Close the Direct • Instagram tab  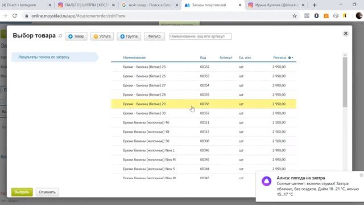pyautogui.click(x=49, y=5)
